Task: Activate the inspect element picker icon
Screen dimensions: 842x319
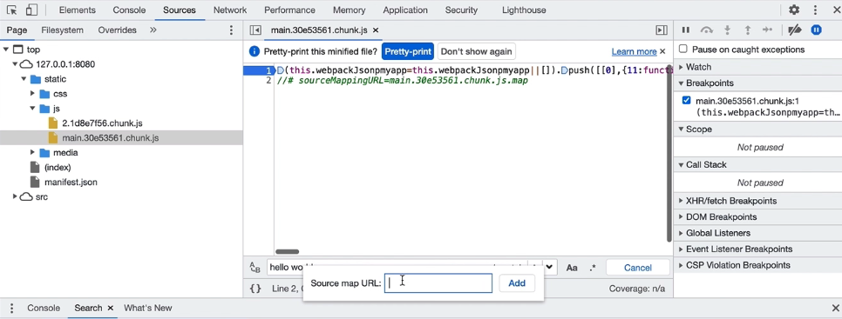Action: pyautogui.click(x=12, y=10)
